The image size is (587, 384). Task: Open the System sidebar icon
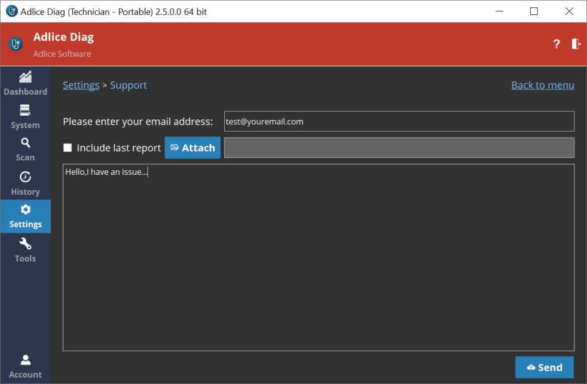[x=25, y=110]
